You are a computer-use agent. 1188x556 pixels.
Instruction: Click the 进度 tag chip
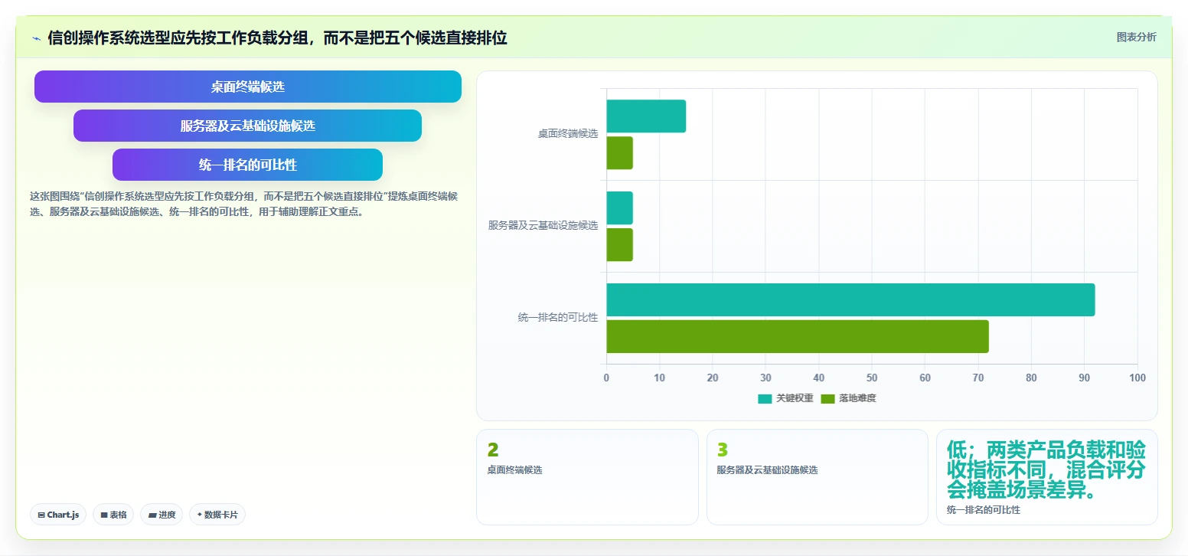[x=162, y=515]
